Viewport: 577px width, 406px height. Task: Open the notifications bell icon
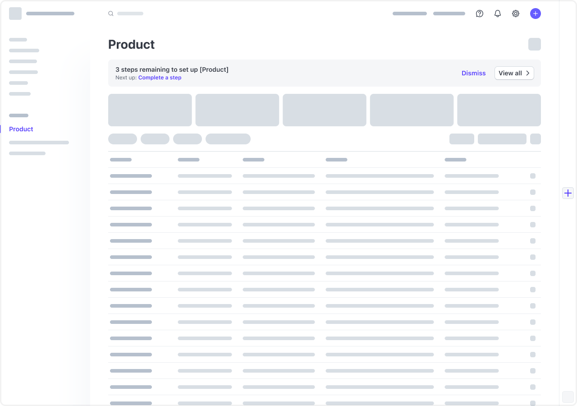point(497,14)
